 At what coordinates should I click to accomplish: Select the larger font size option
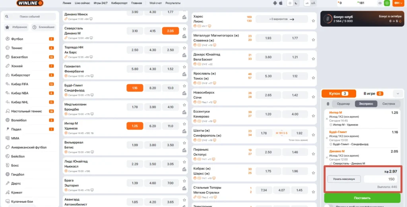(313, 3)
